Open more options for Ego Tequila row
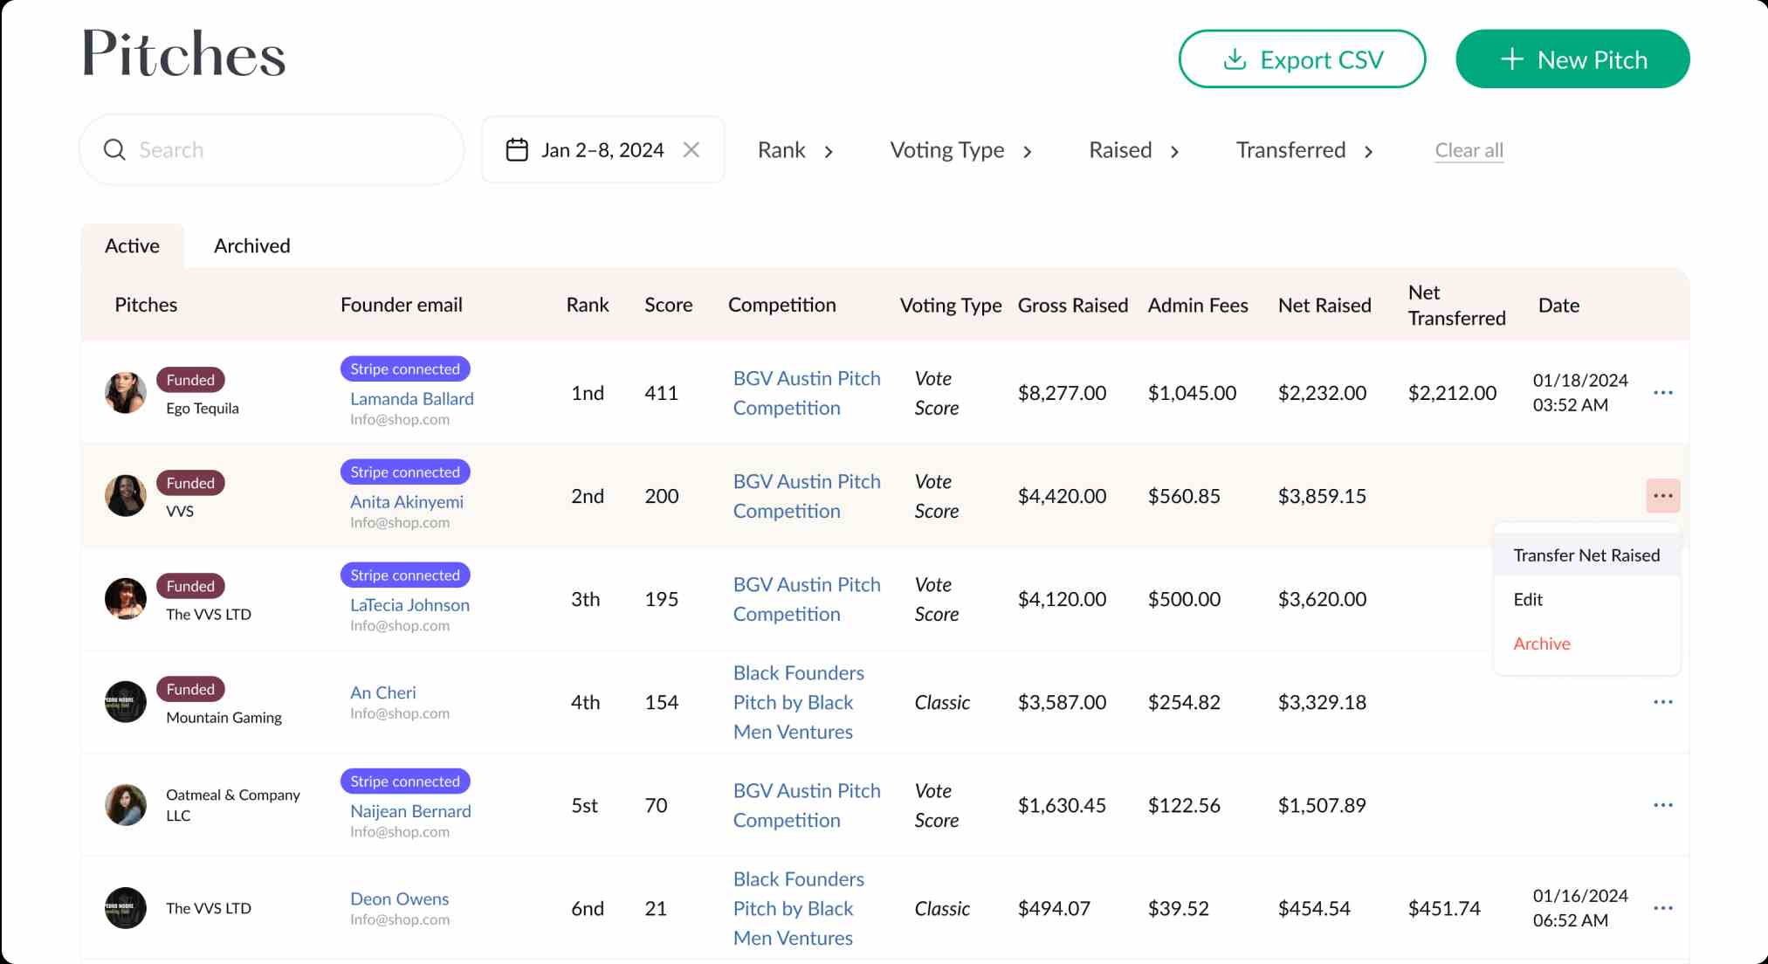Image resolution: width=1768 pixels, height=964 pixels. pos(1662,393)
